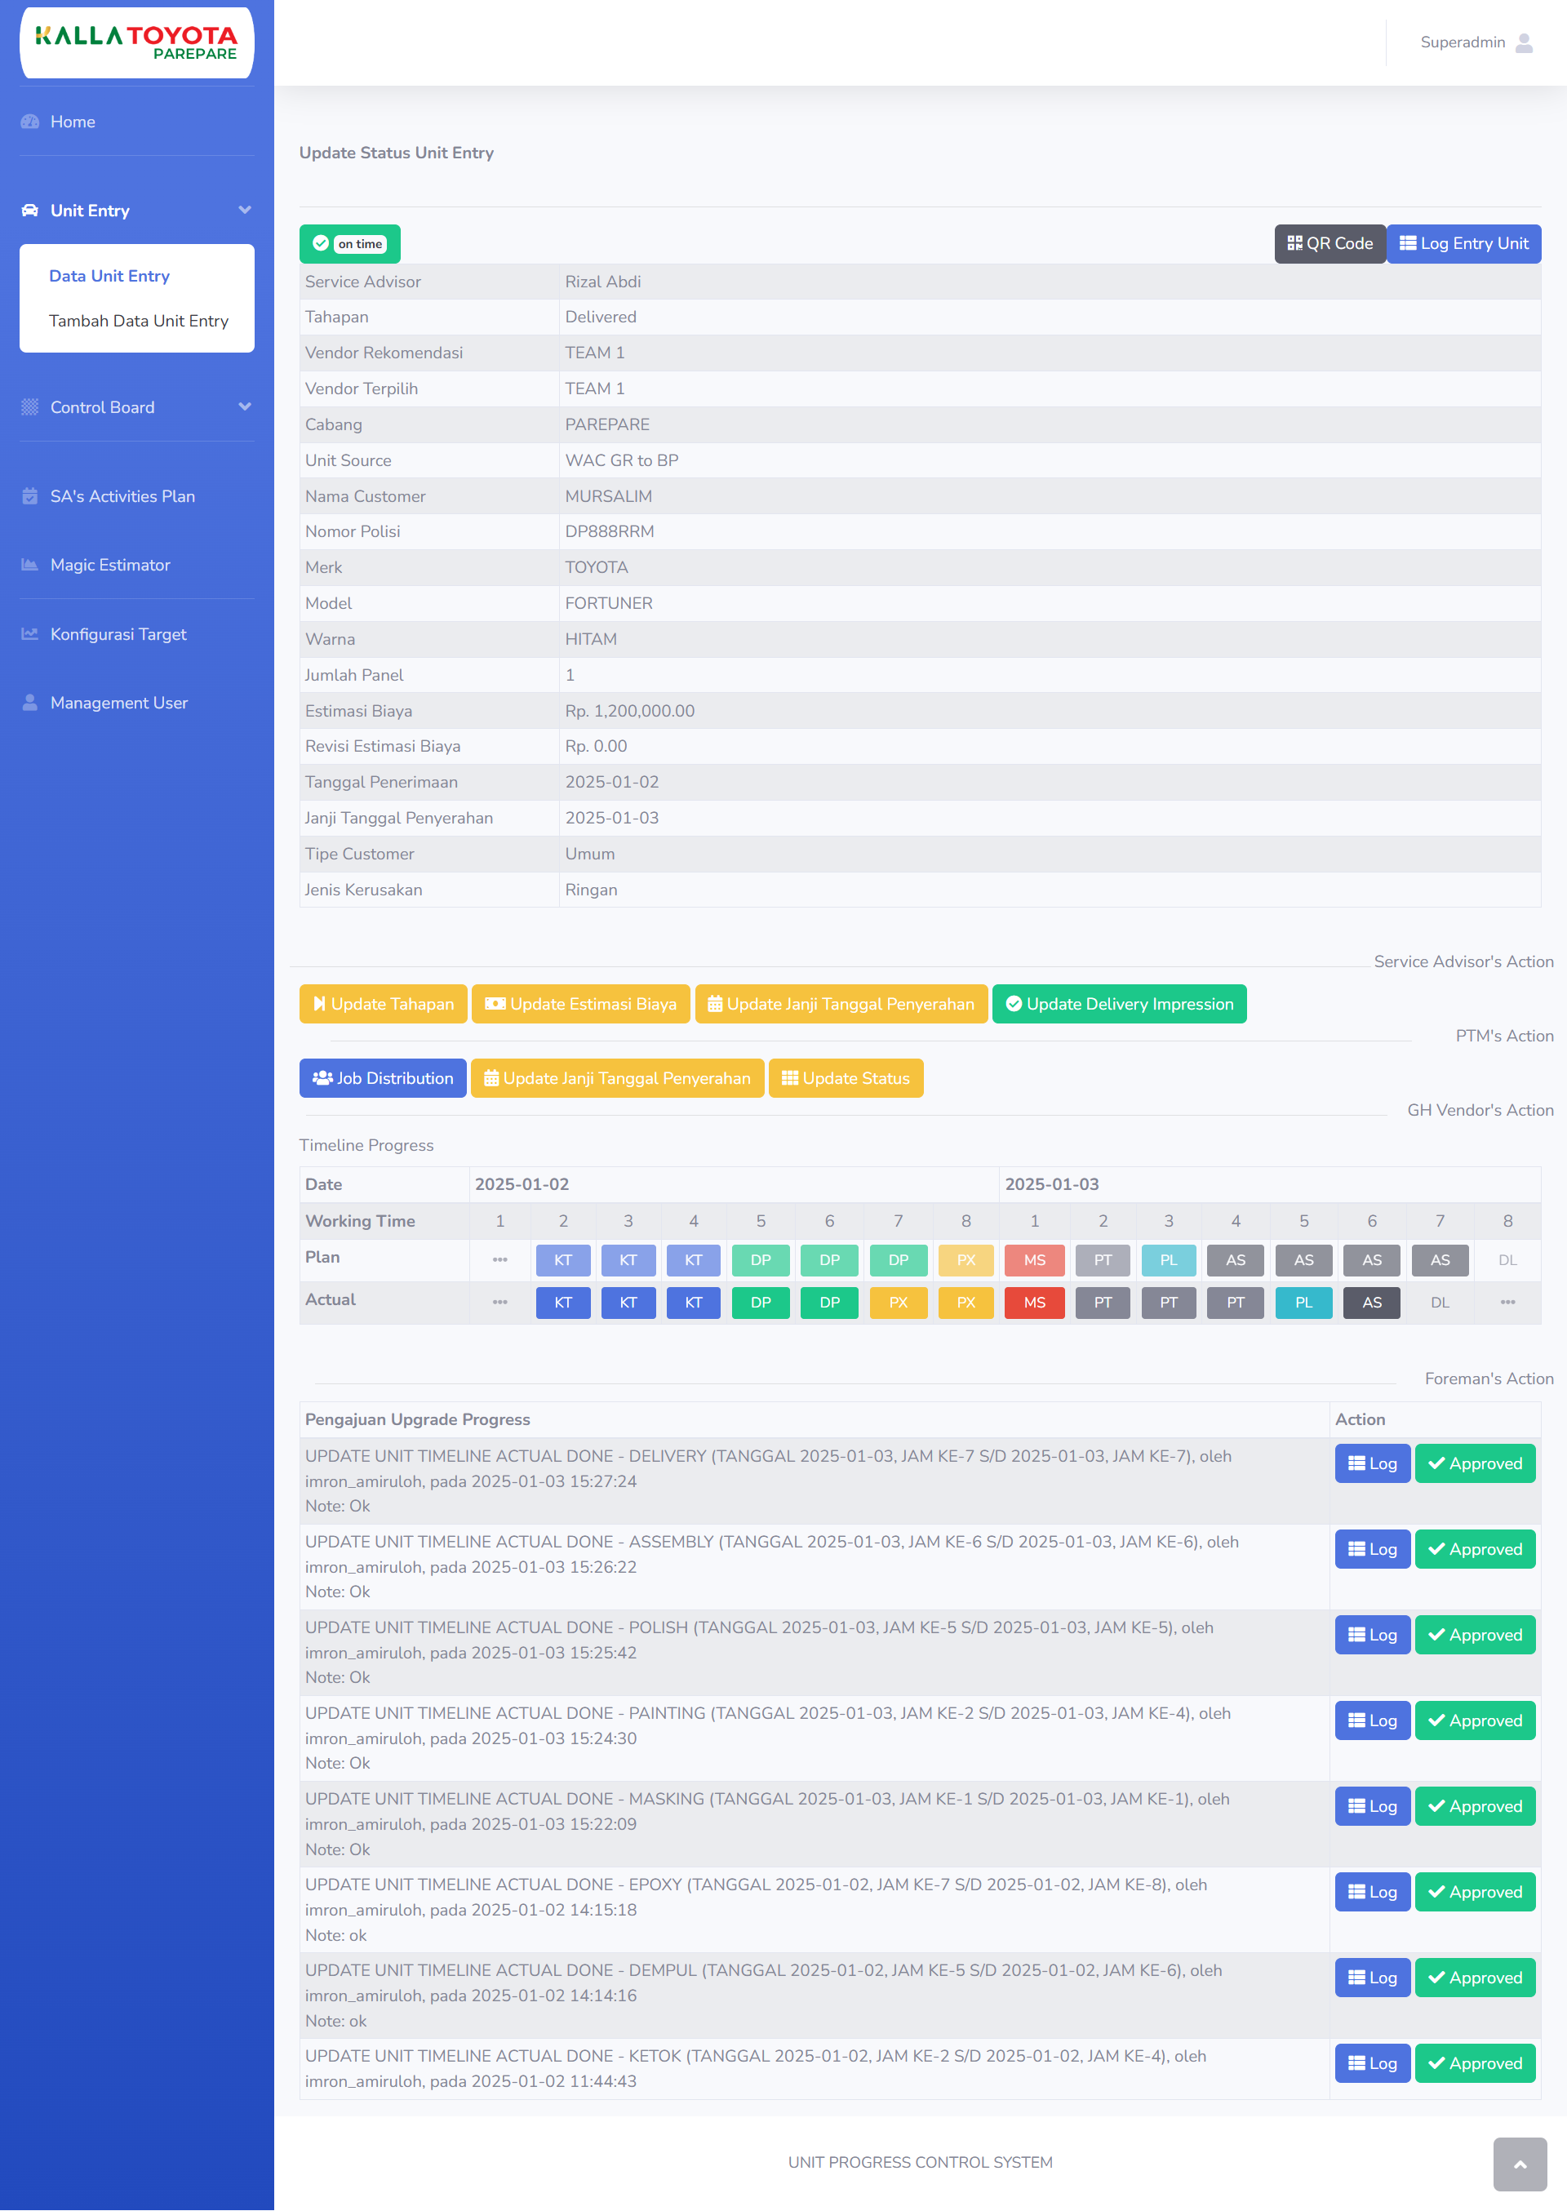Screen dimensions: 1567x2211
Task: Click Update Delivery Impression button
Action: (x=1118, y=1004)
